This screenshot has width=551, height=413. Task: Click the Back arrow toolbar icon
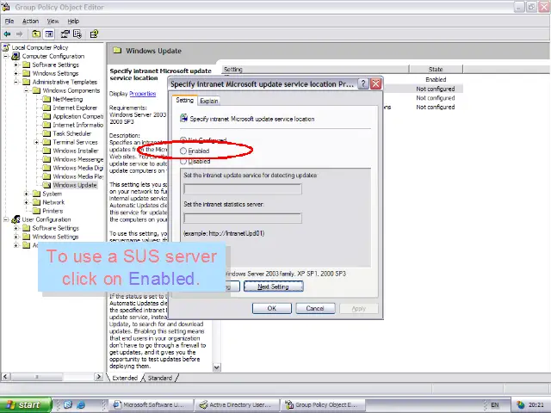tap(7, 34)
